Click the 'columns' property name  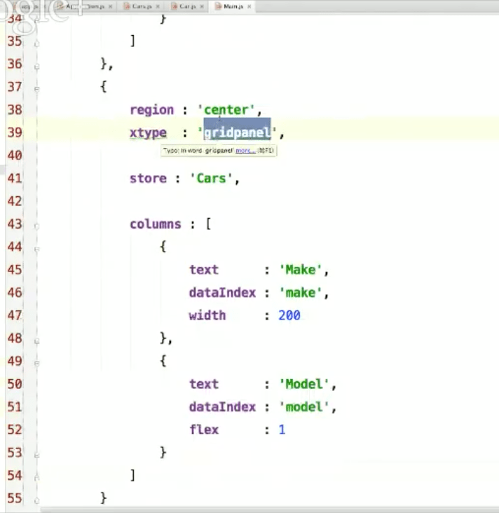(x=156, y=224)
